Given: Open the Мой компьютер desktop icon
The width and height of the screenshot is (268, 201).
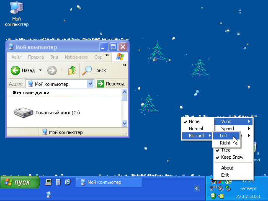Looking at the screenshot, I should click(x=17, y=14).
